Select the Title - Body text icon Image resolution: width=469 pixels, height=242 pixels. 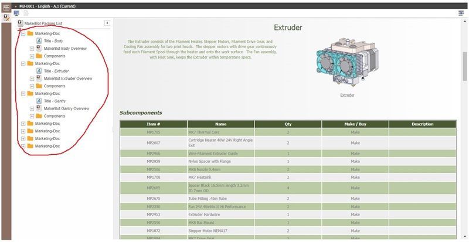(x=39, y=41)
